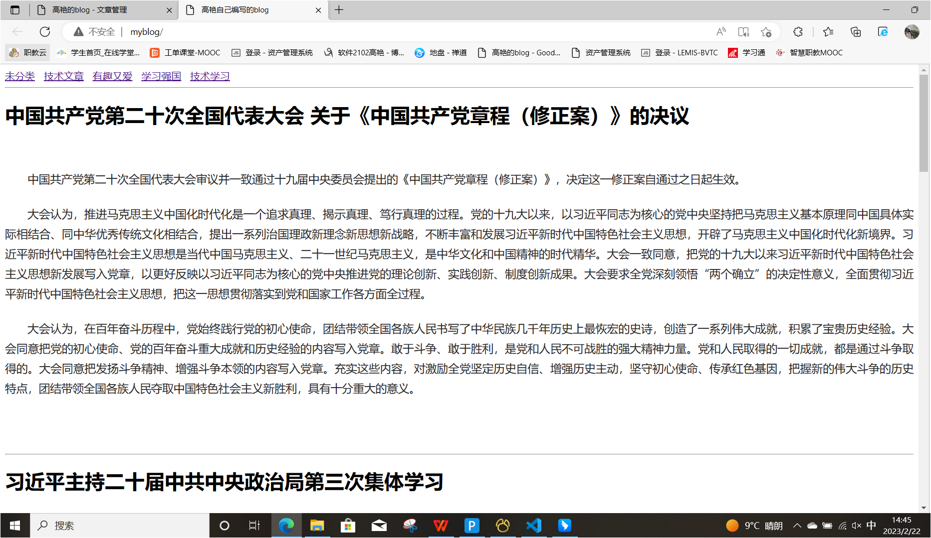Start Read aloud from address bar
This screenshot has height=538, width=931.
(x=721, y=32)
